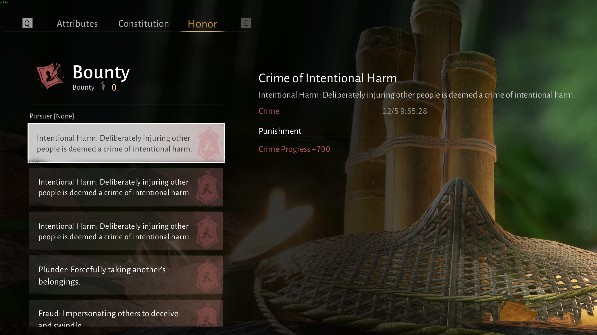Viewport: 597px width, 335px height.
Task: Click seal badge on third Intentional Harm entry
Action: [x=208, y=232]
